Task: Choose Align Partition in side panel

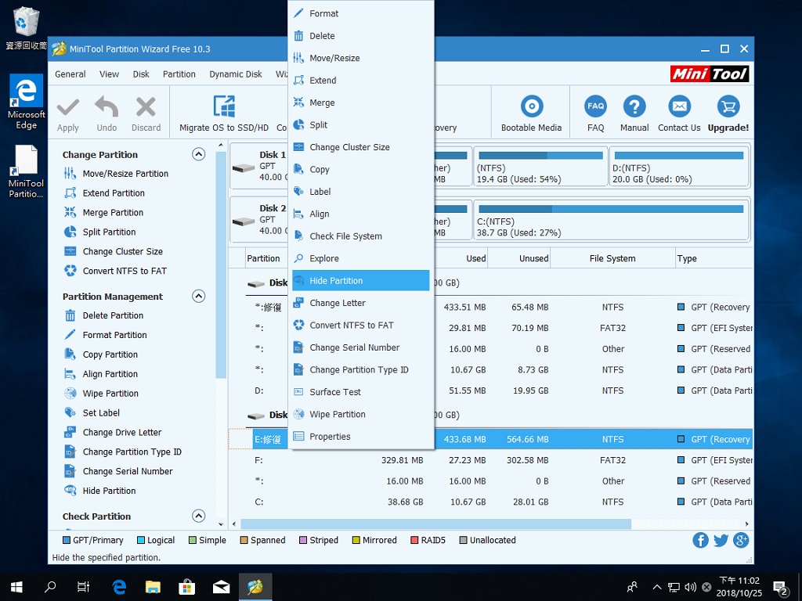Action: coord(101,374)
